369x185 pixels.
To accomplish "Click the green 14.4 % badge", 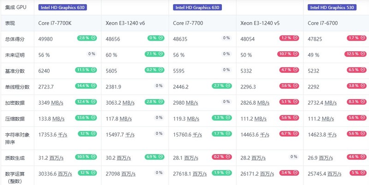I will pyautogui.click(x=86, y=86).
